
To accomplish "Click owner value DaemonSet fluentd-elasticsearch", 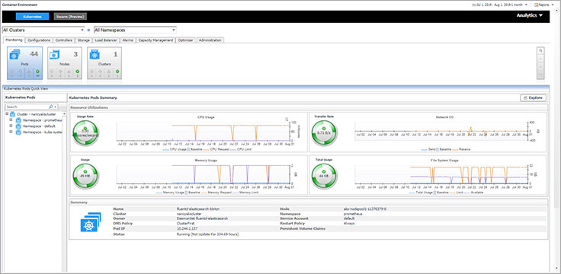I will coord(203,218).
